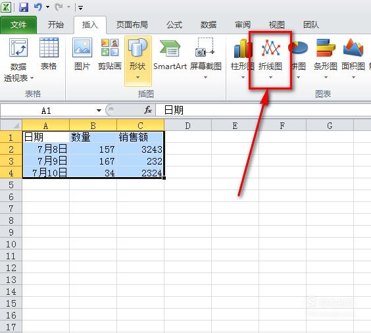Switch to the Page Layout (页面布局) tab

tap(132, 25)
